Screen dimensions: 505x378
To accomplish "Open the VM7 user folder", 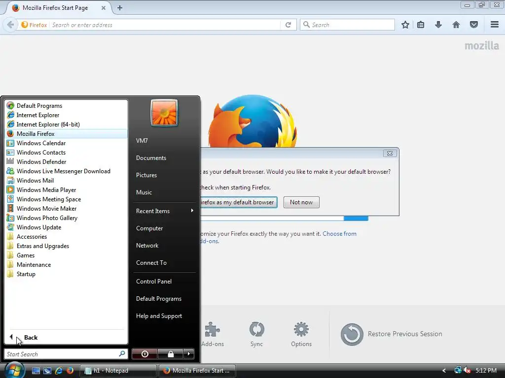I will pyautogui.click(x=165, y=140).
